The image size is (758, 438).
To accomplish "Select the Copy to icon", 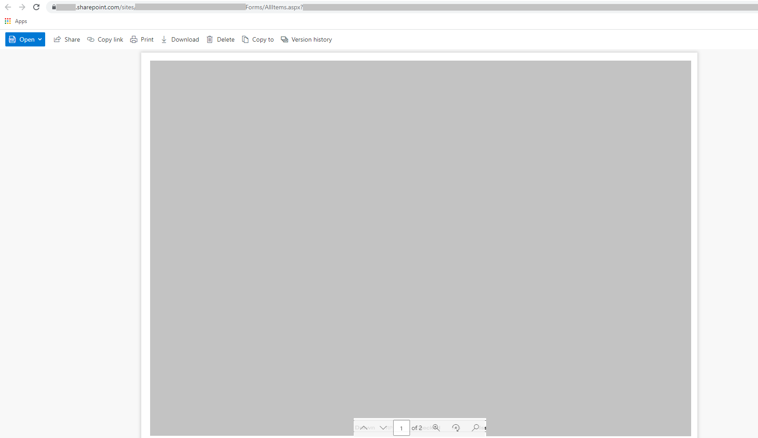I will (245, 39).
